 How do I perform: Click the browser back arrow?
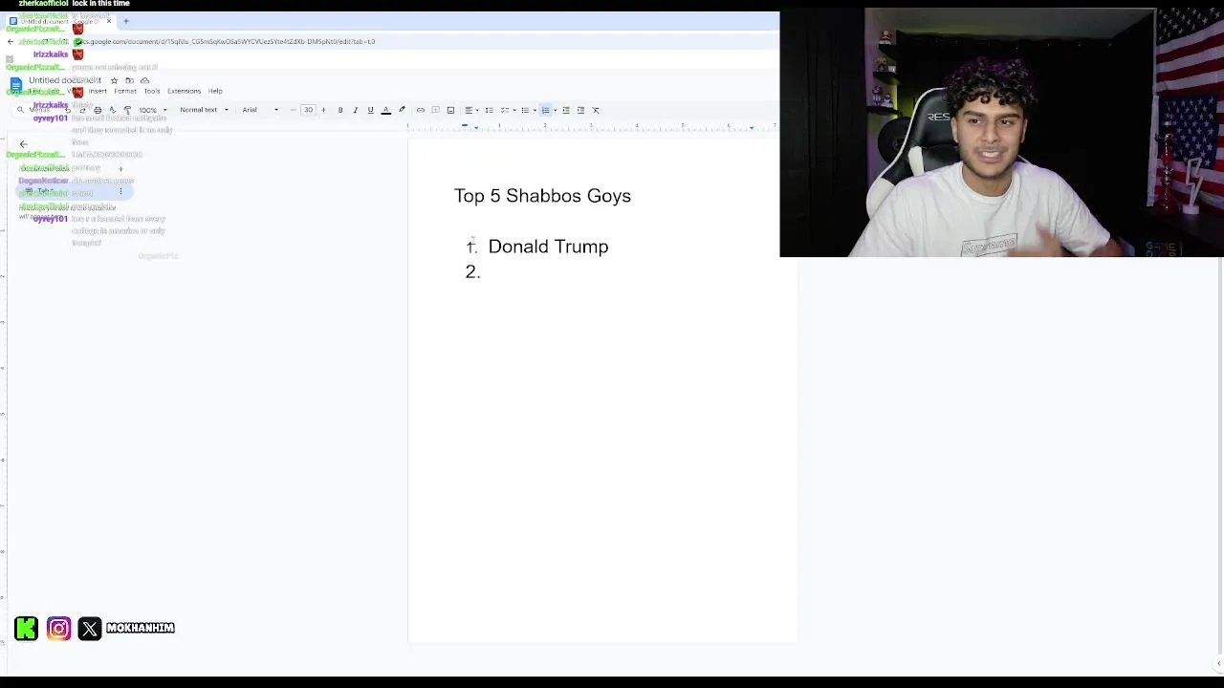click(x=11, y=41)
